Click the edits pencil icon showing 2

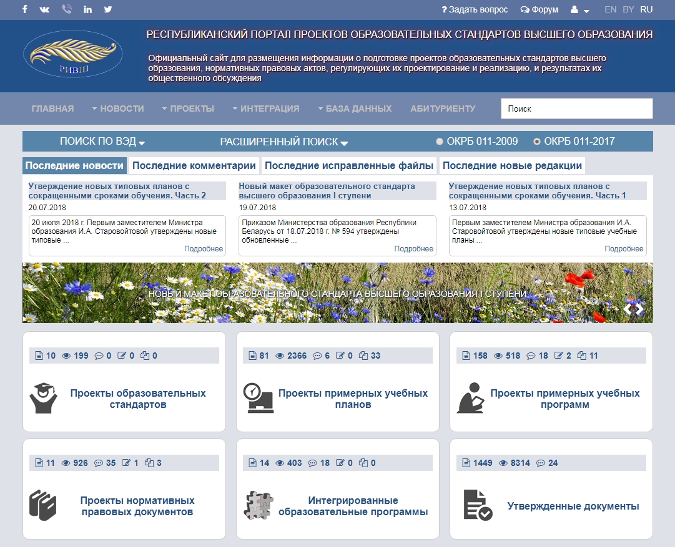tap(559, 356)
